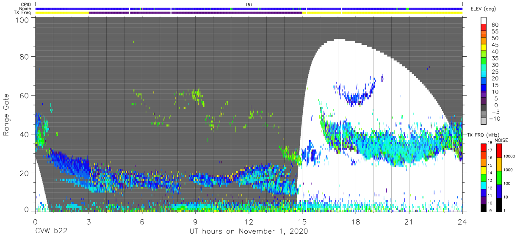Click the '12' tick on UT hours axis

pos(249,222)
